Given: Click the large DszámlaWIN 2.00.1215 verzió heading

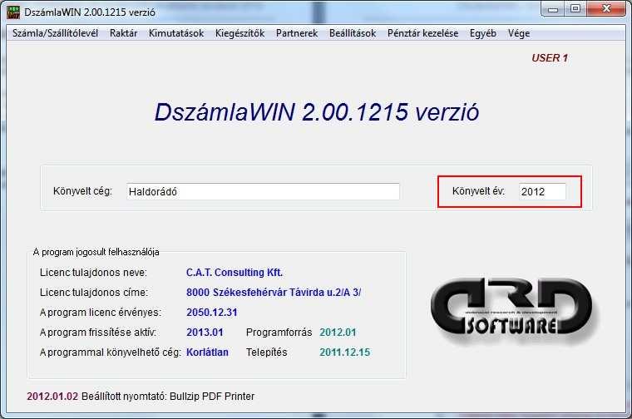Looking at the screenshot, I should (317, 112).
